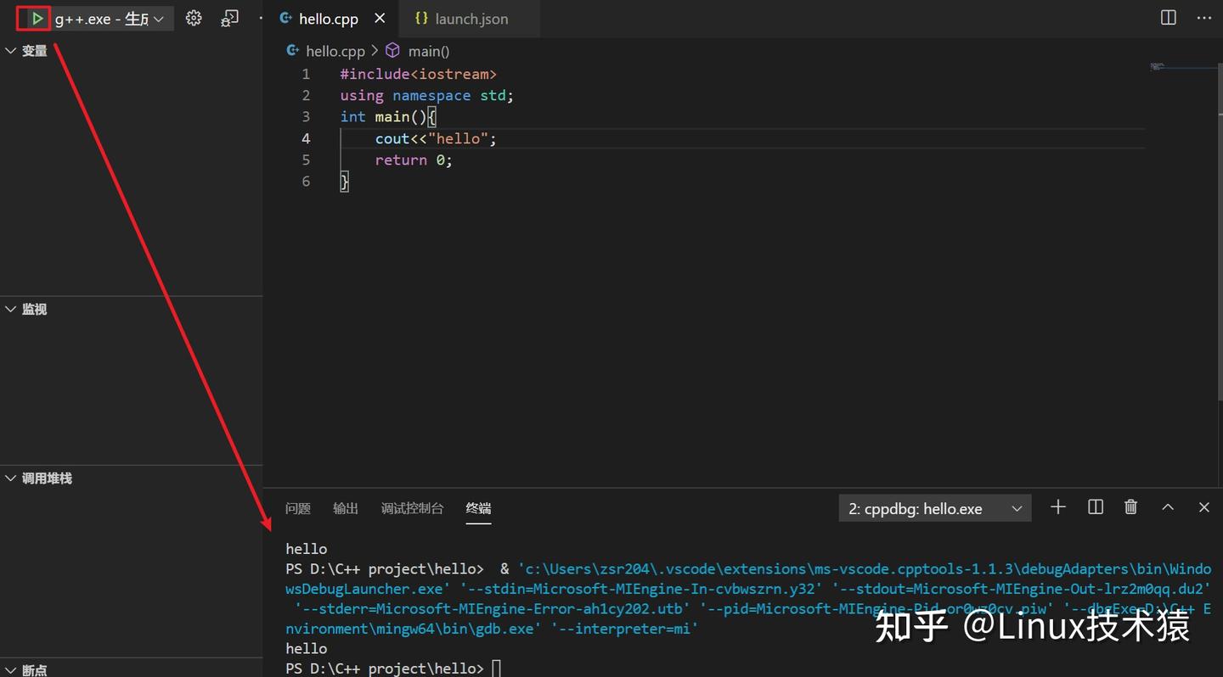The width and height of the screenshot is (1223, 677).
Task: Split the editor with the top-right icon
Action: point(1167,17)
